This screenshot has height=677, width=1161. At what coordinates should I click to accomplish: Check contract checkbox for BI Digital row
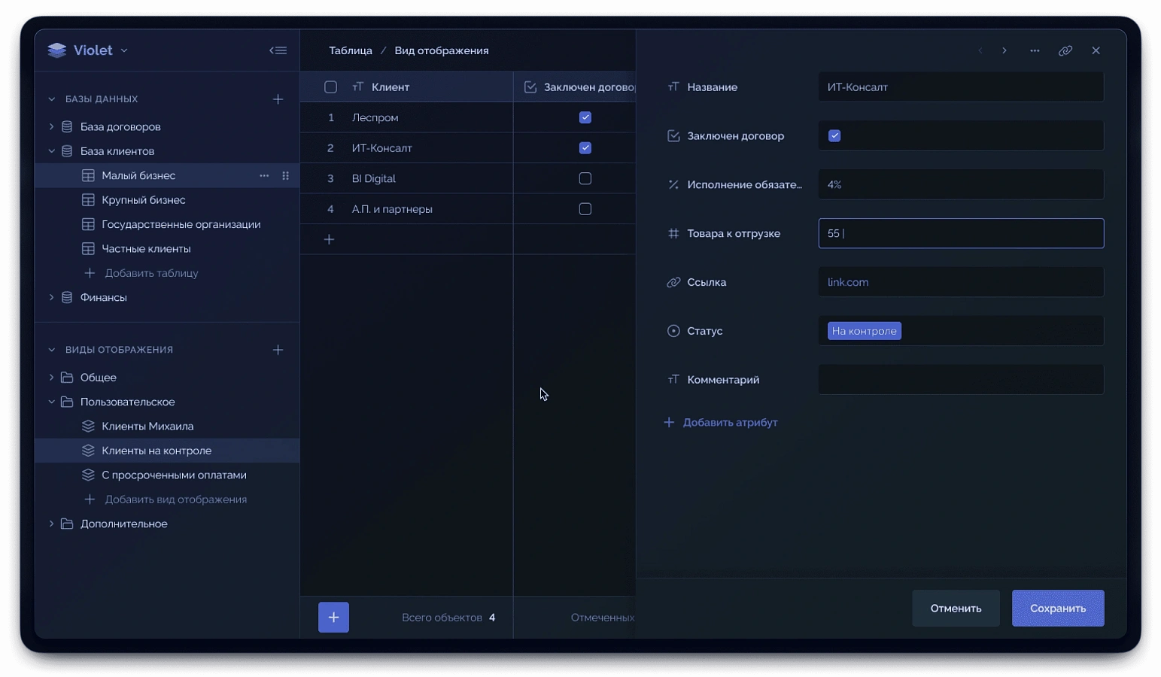pyautogui.click(x=585, y=178)
